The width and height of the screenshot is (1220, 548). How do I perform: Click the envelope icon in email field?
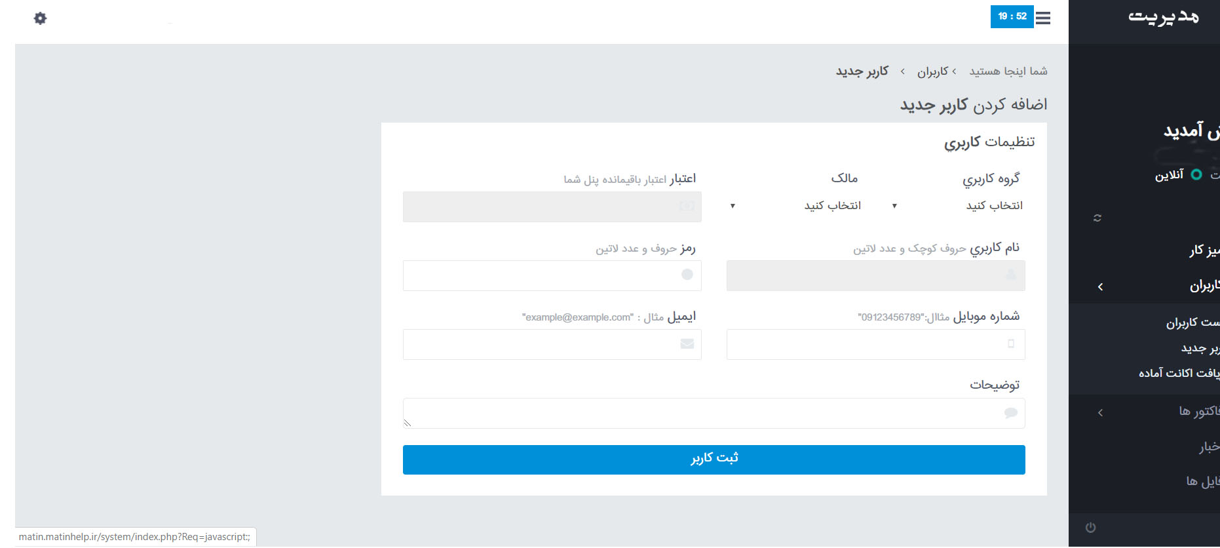coord(687,344)
